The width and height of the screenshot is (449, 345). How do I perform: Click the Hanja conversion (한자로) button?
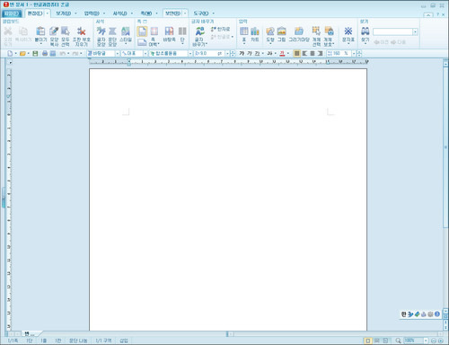click(220, 29)
